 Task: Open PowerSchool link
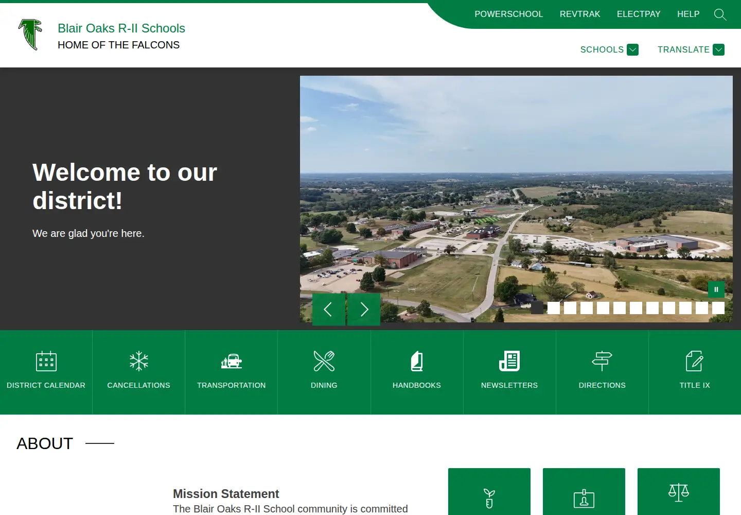click(x=508, y=14)
